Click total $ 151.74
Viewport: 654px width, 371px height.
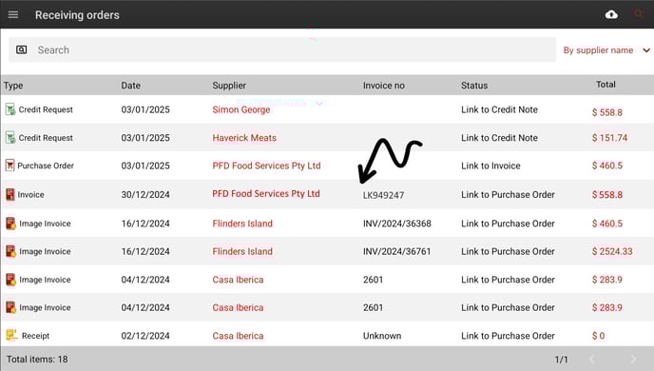click(609, 138)
